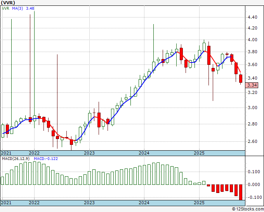The height and width of the screenshot is (212, 264).
Task: Click the 3.48 moving average value
Action: [x=30, y=8]
